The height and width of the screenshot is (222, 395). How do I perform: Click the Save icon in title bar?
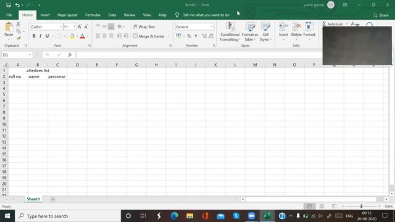coord(8,5)
